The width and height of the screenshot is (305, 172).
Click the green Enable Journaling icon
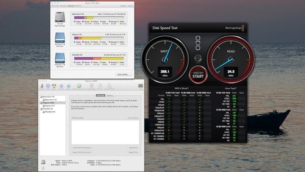(79, 86)
